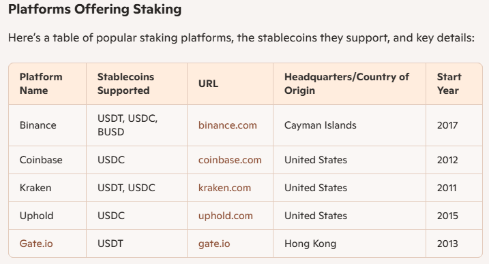Open the kraken.com link
The image size is (489, 264).
click(x=224, y=188)
